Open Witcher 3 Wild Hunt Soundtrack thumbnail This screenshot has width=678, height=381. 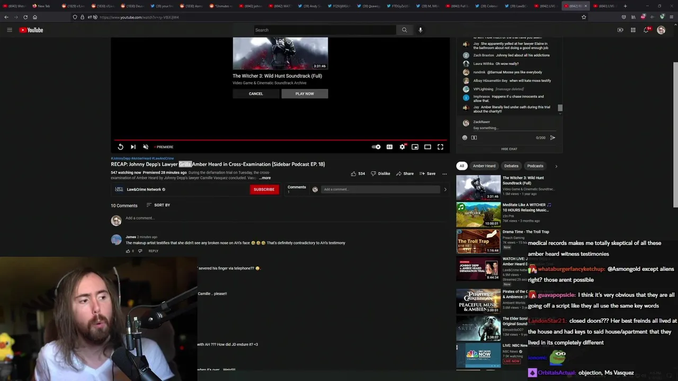478,188
